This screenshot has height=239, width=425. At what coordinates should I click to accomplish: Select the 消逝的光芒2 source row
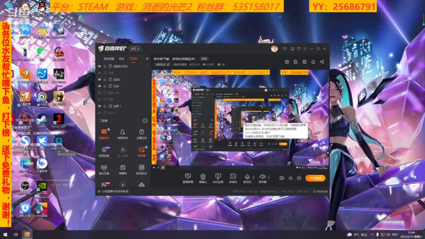tap(123, 66)
